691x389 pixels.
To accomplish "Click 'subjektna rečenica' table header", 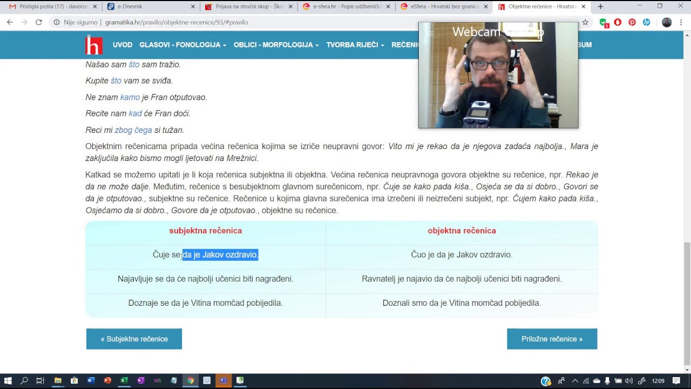I will click(x=205, y=231).
